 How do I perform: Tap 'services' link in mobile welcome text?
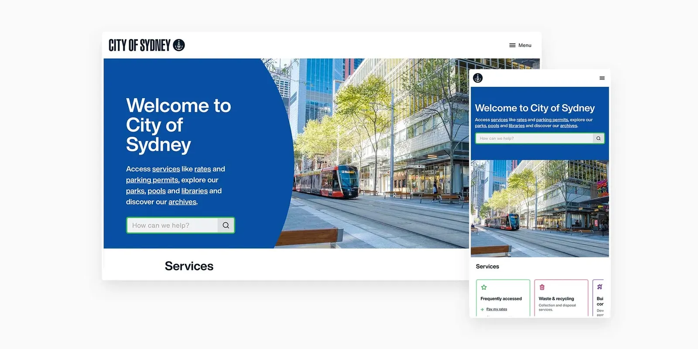coord(499,120)
